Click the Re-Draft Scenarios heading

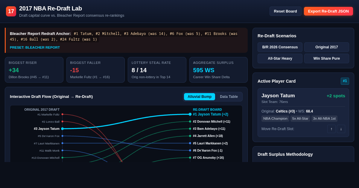tap(277, 36)
